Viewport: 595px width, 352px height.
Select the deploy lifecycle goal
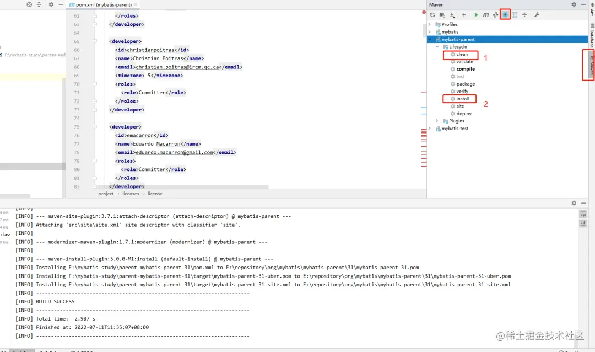click(x=464, y=113)
